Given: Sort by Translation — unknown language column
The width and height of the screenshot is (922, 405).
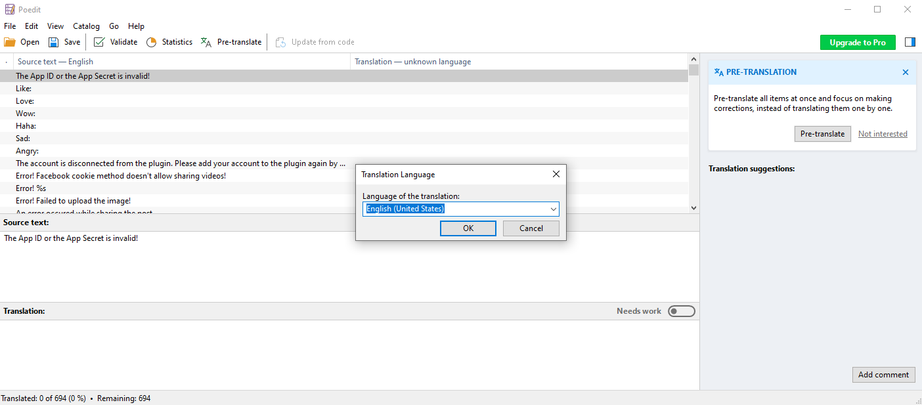Looking at the screenshot, I should point(519,62).
